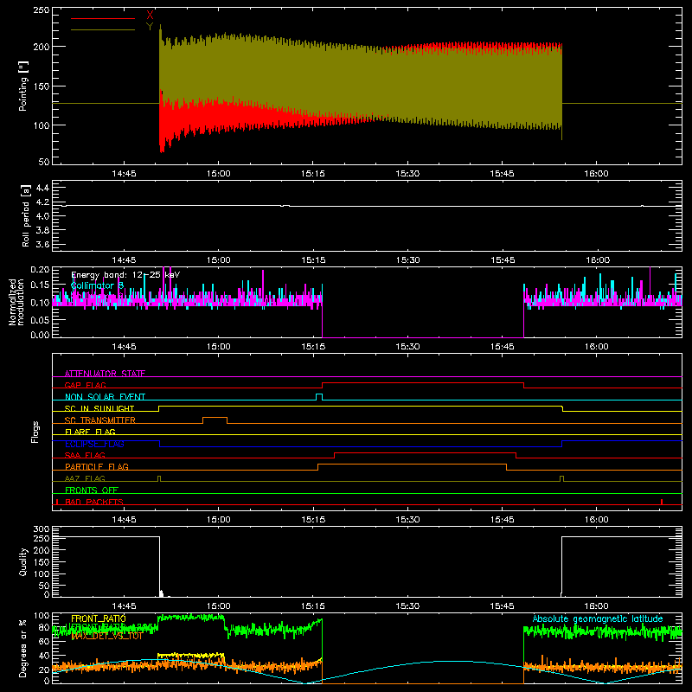The height and width of the screenshot is (692, 692).
Task: Click 15:30 under the Flags plot
Action: coord(407,520)
